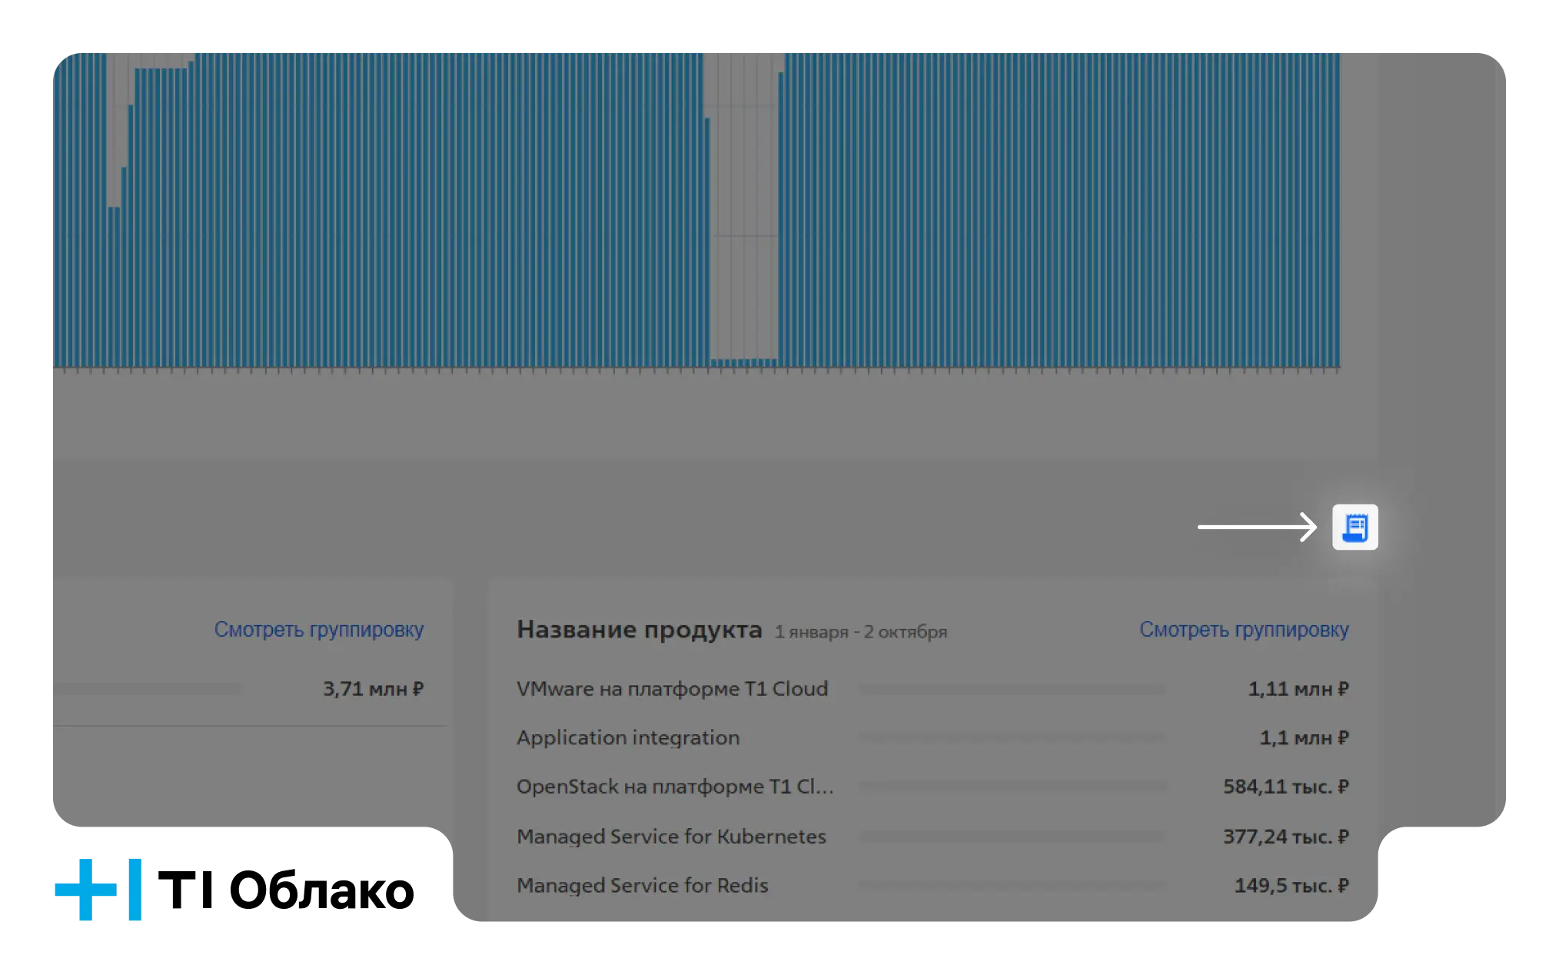The height and width of the screenshot is (975, 1559).
Task: Click the VMware cost progress bar
Action: pyautogui.click(x=1012, y=689)
